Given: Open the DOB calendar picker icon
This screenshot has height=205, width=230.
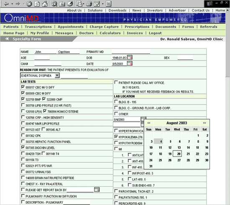Looking at the screenshot, I should 130,57.
